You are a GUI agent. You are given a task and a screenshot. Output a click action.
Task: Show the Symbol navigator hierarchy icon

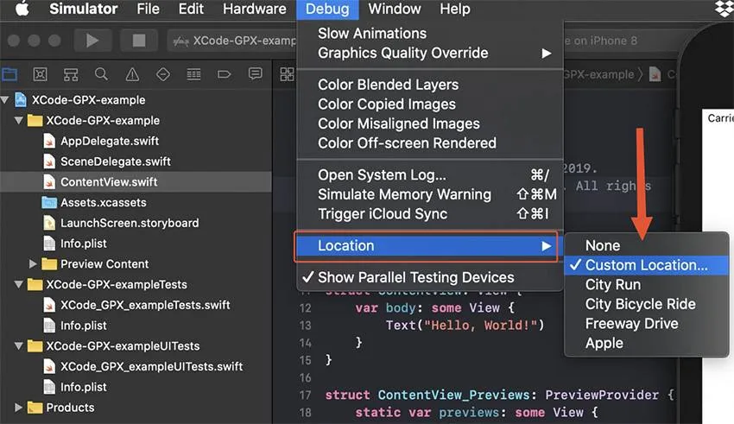pyautogui.click(x=71, y=74)
